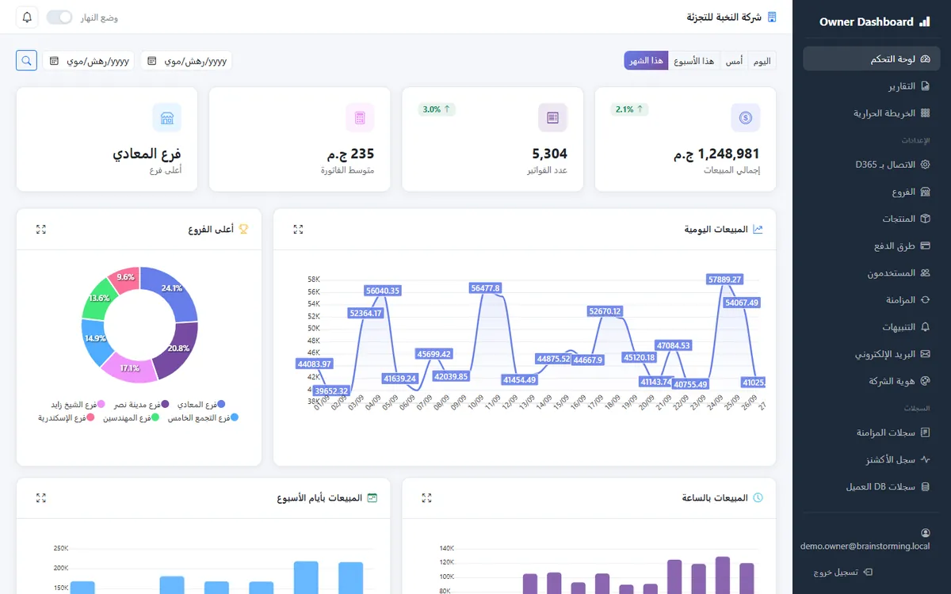
Task: Click the 2.1% growth badge
Action: [x=629, y=109]
